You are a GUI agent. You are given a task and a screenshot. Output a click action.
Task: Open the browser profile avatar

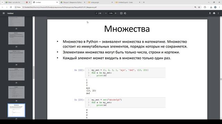pos(215,7)
